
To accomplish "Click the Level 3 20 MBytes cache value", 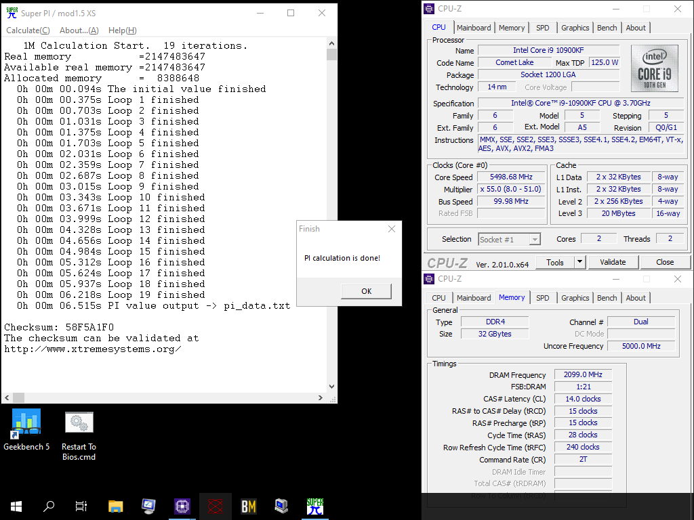I will 618,213.
